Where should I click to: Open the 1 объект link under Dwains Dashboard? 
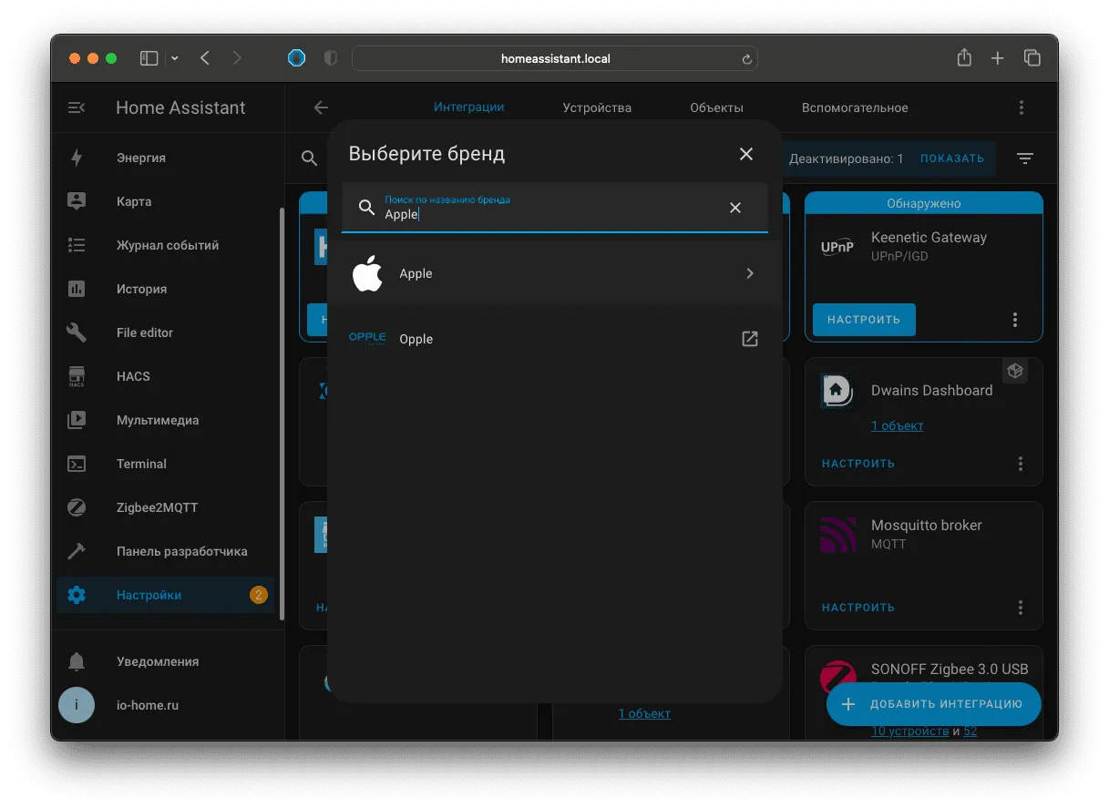click(897, 425)
